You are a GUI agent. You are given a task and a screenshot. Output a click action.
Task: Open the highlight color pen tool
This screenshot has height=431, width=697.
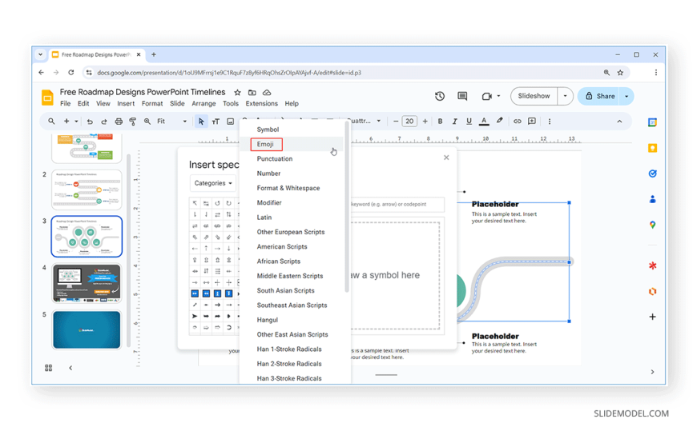(500, 121)
